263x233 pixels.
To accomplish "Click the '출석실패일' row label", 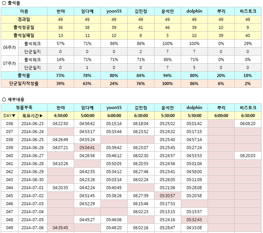I will 24,35.
